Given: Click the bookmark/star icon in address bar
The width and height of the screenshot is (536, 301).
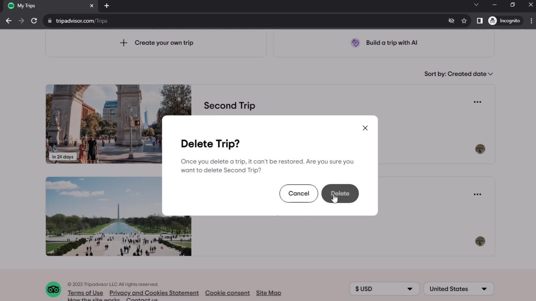Looking at the screenshot, I should tap(465, 21).
